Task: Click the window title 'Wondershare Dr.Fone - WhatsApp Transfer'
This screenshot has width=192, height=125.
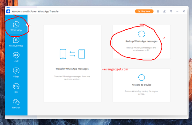Action: (35, 11)
